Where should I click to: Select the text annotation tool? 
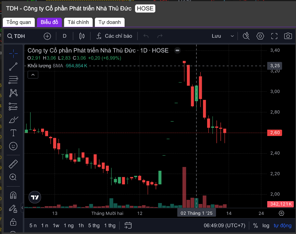click(13, 133)
